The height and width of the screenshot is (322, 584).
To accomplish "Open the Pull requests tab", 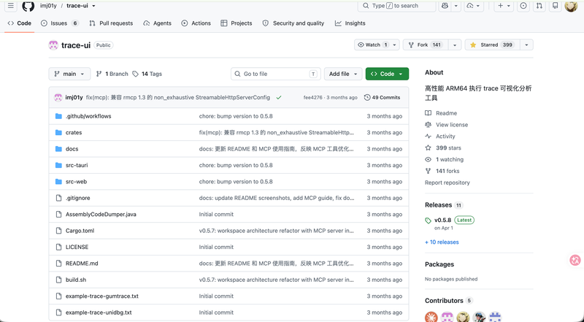I will coord(111,23).
